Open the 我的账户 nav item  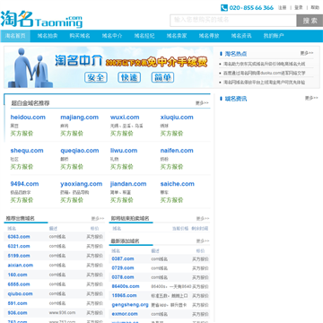[274, 36]
